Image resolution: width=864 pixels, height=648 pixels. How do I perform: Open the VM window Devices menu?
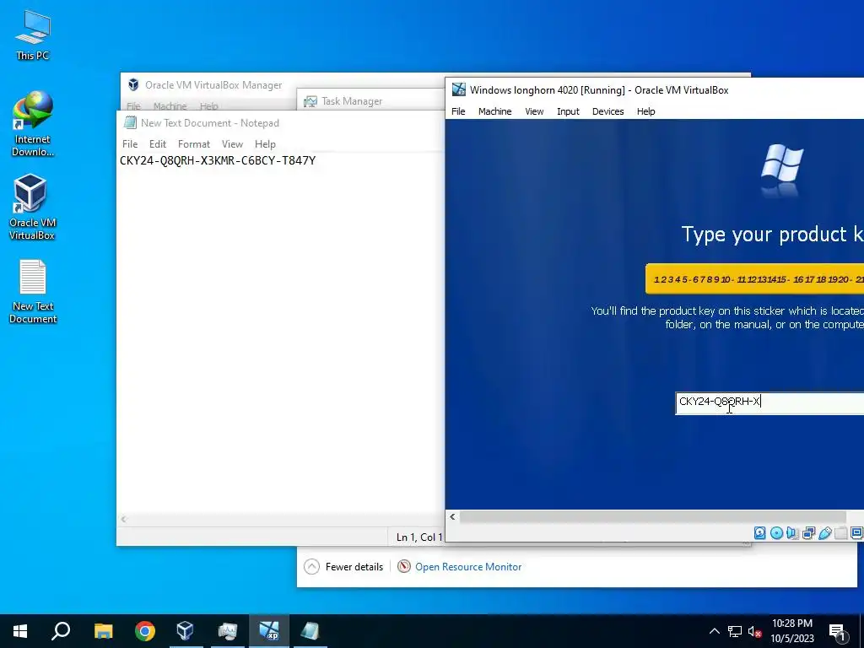[x=607, y=111]
